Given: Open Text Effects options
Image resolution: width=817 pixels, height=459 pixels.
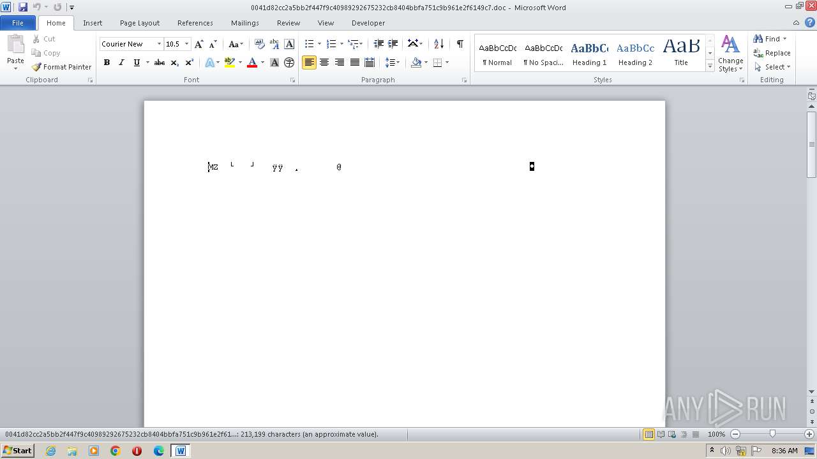Looking at the screenshot, I should [x=211, y=62].
